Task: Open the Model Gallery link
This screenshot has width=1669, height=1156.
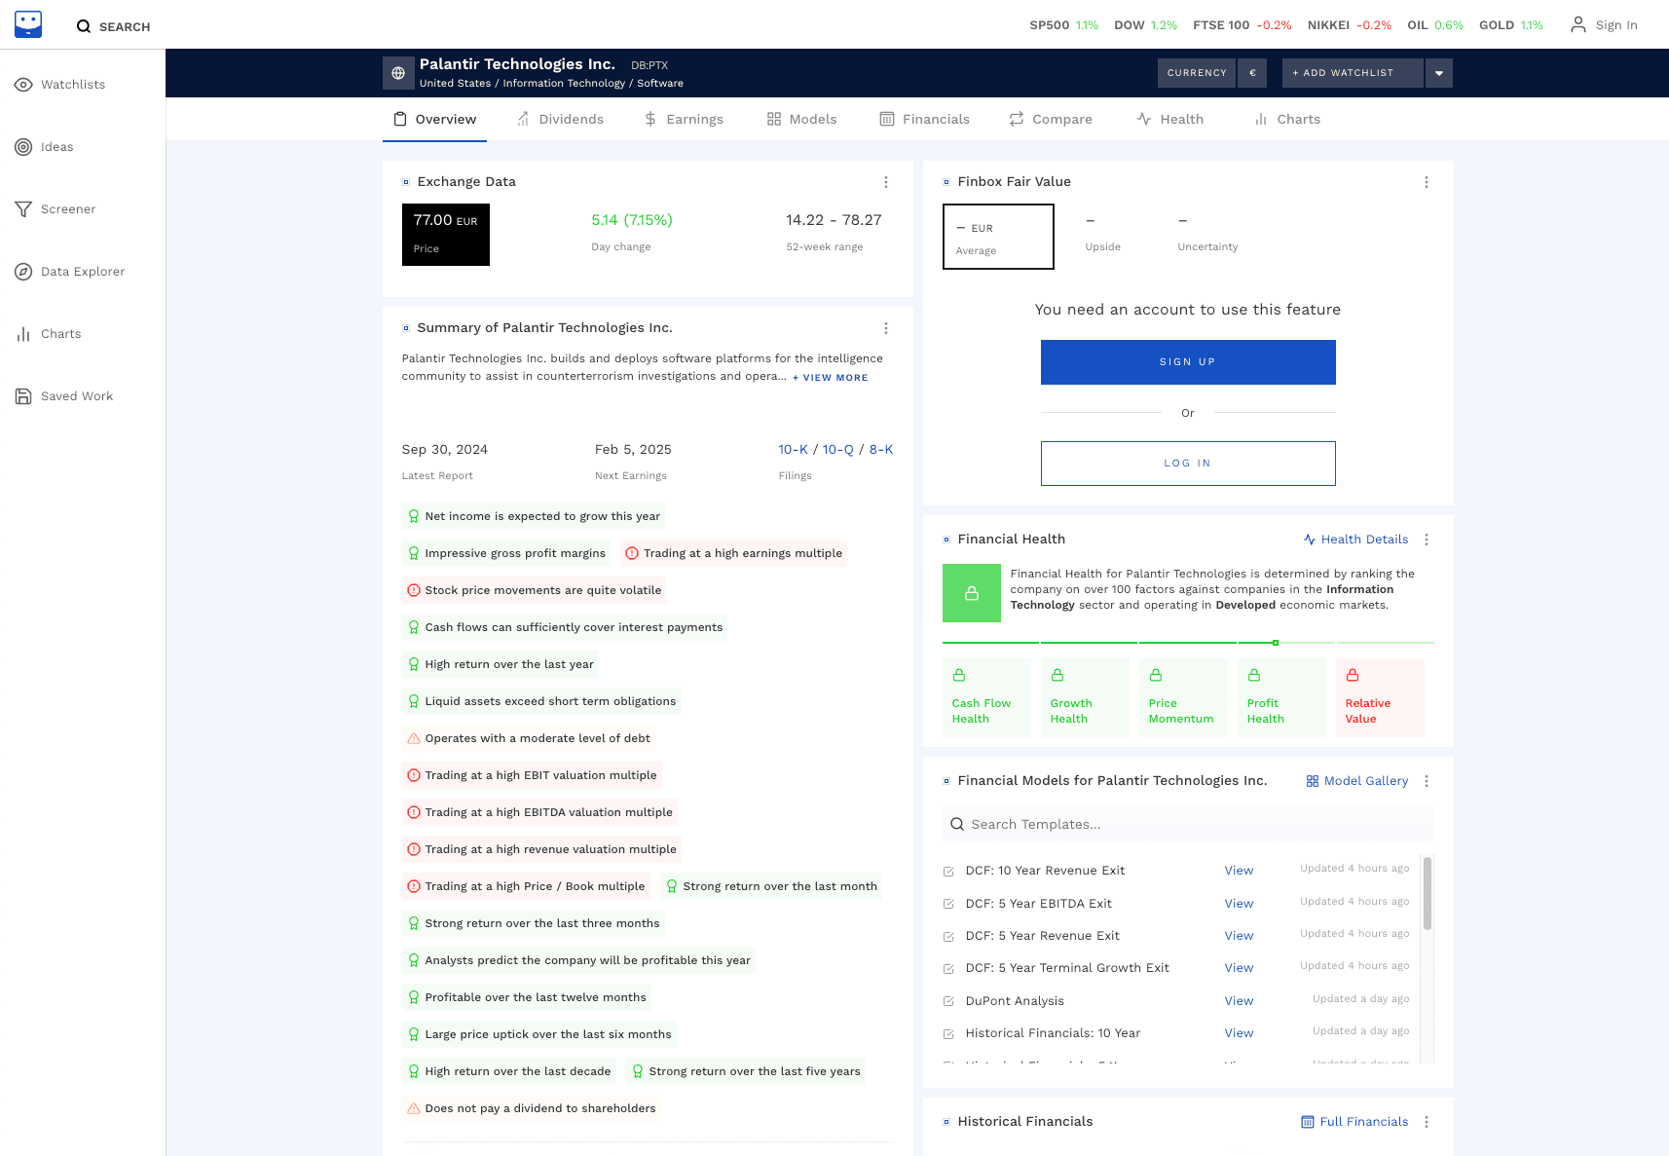Action: 1357,781
